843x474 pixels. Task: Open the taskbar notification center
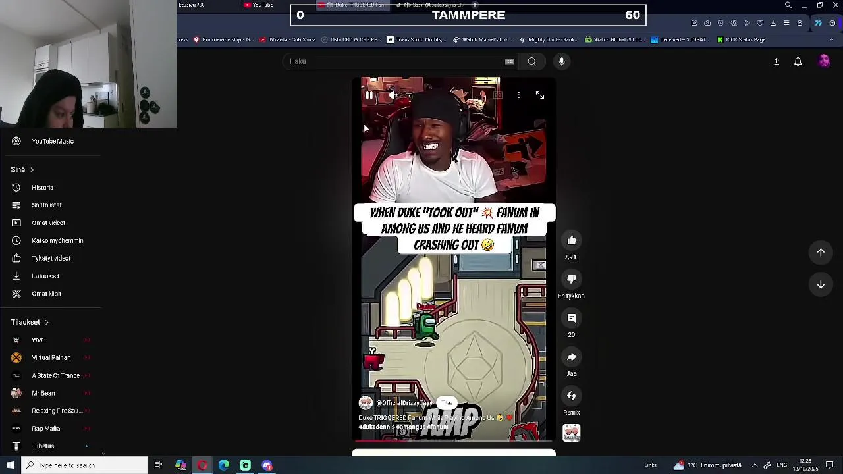click(830, 465)
